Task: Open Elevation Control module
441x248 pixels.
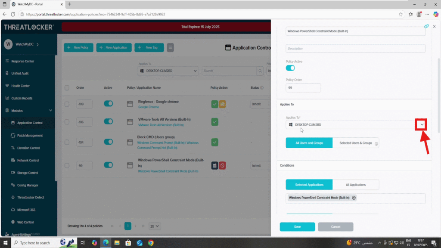Action: click(28, 148)
